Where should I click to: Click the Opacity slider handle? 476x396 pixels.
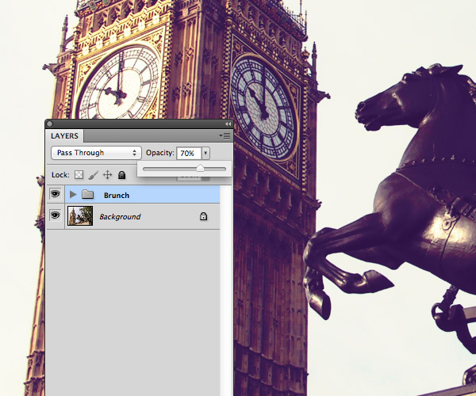click(200, 168)
